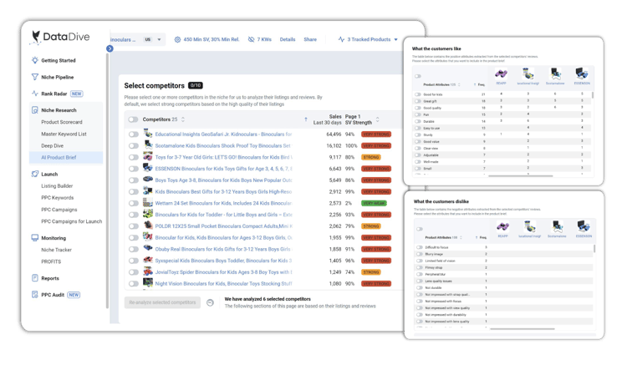Screen dimensions: 627x365
Task: Click the DataDive logo
Action: click(x=60, y=37)
